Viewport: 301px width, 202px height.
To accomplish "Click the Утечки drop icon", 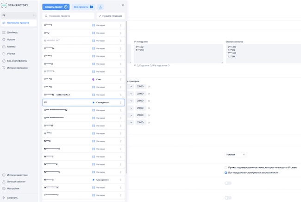I will [4, 54].
